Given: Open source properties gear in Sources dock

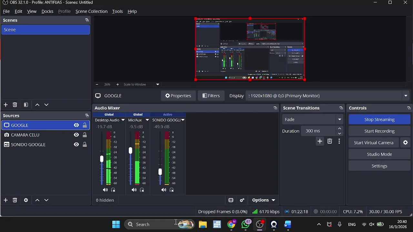Looking at the screenshot, I should point(26,200).
